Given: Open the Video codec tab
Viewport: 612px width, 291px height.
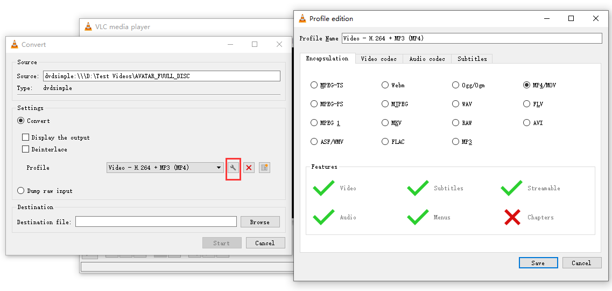Looking at the screenshot, I should click(378, 59).
